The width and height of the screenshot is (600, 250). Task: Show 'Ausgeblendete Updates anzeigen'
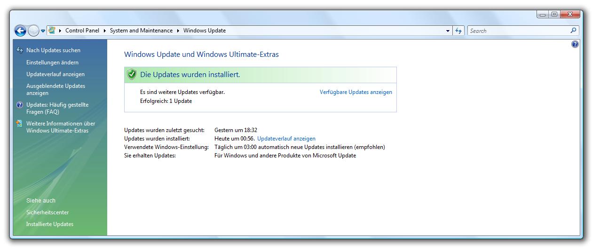pyautogui.click(x=55, y=89)
